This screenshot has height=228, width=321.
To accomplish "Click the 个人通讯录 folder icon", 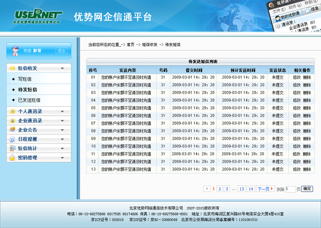I will click(12, 111).
